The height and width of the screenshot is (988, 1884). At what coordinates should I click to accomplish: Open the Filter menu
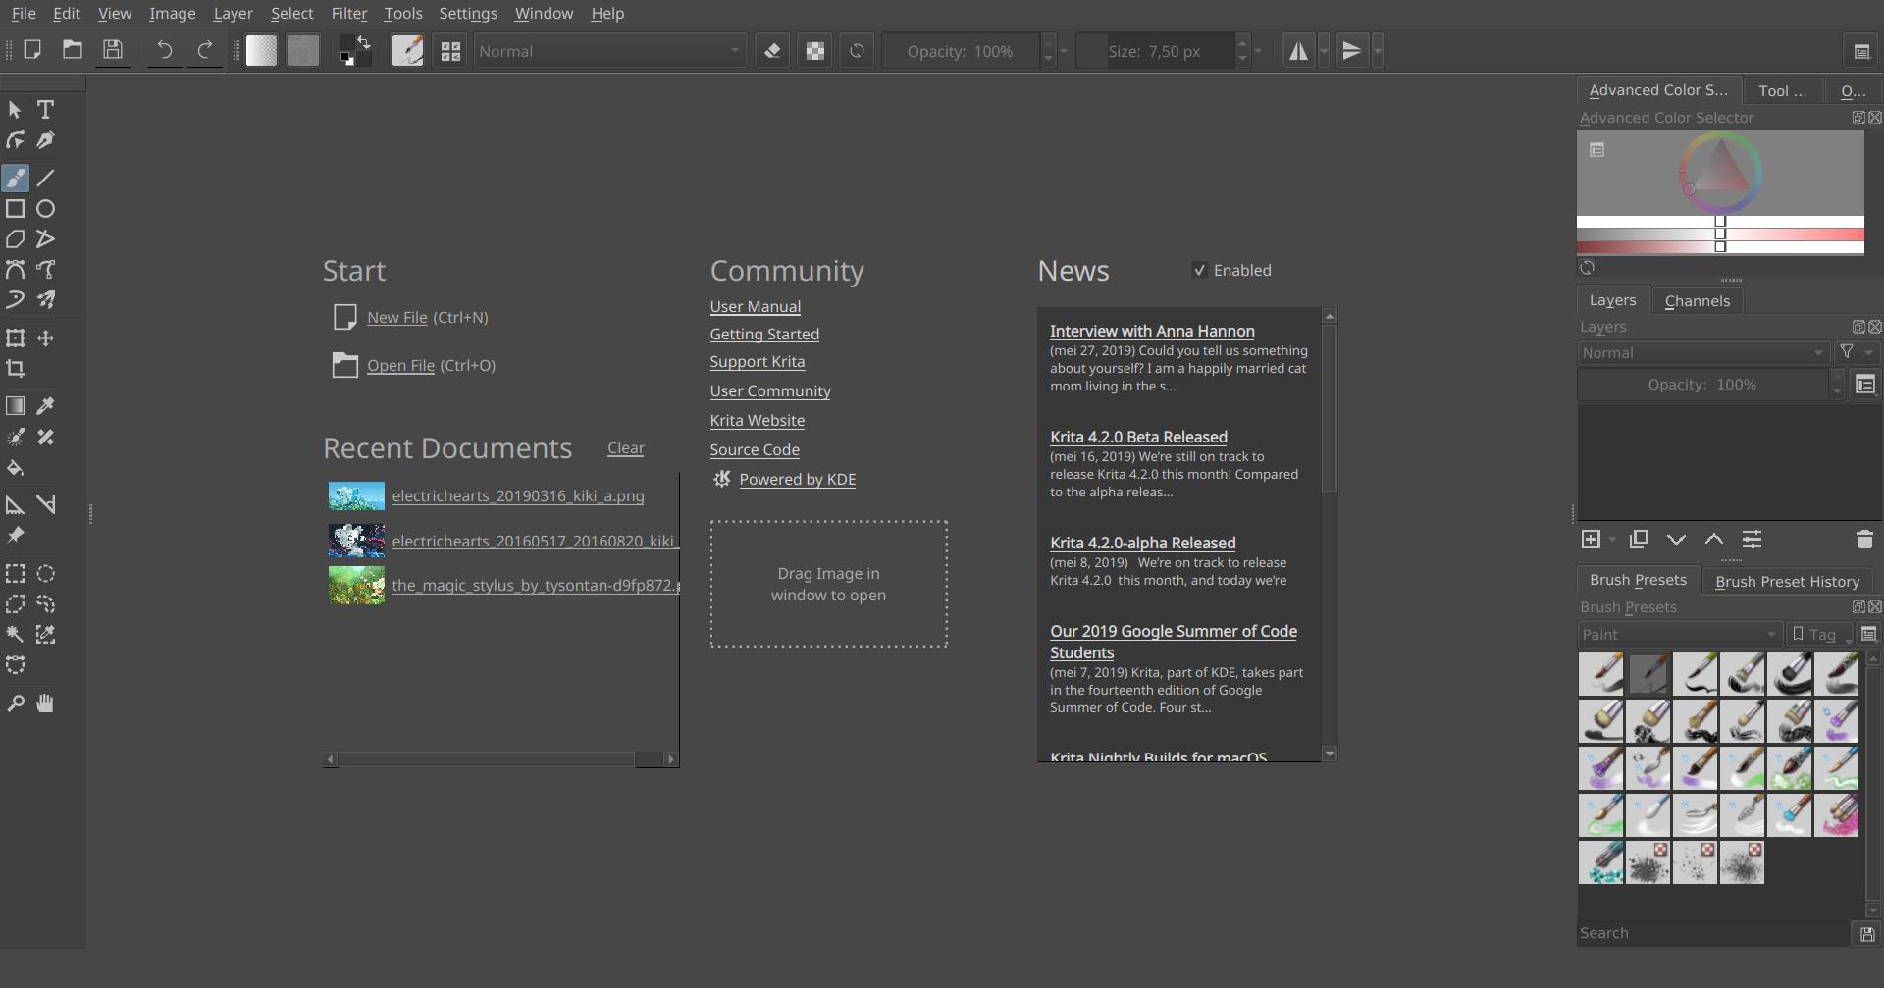349,13
